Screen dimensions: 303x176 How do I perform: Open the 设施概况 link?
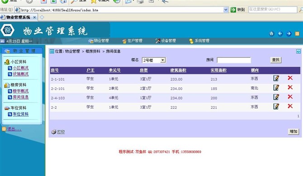click(x=21, y=74)
